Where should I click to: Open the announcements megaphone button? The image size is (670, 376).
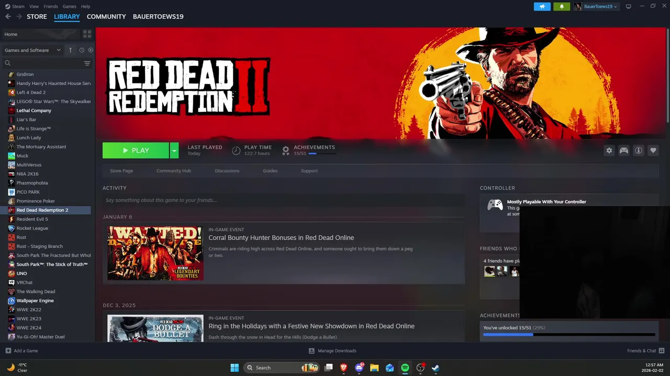tap(542, 6)
